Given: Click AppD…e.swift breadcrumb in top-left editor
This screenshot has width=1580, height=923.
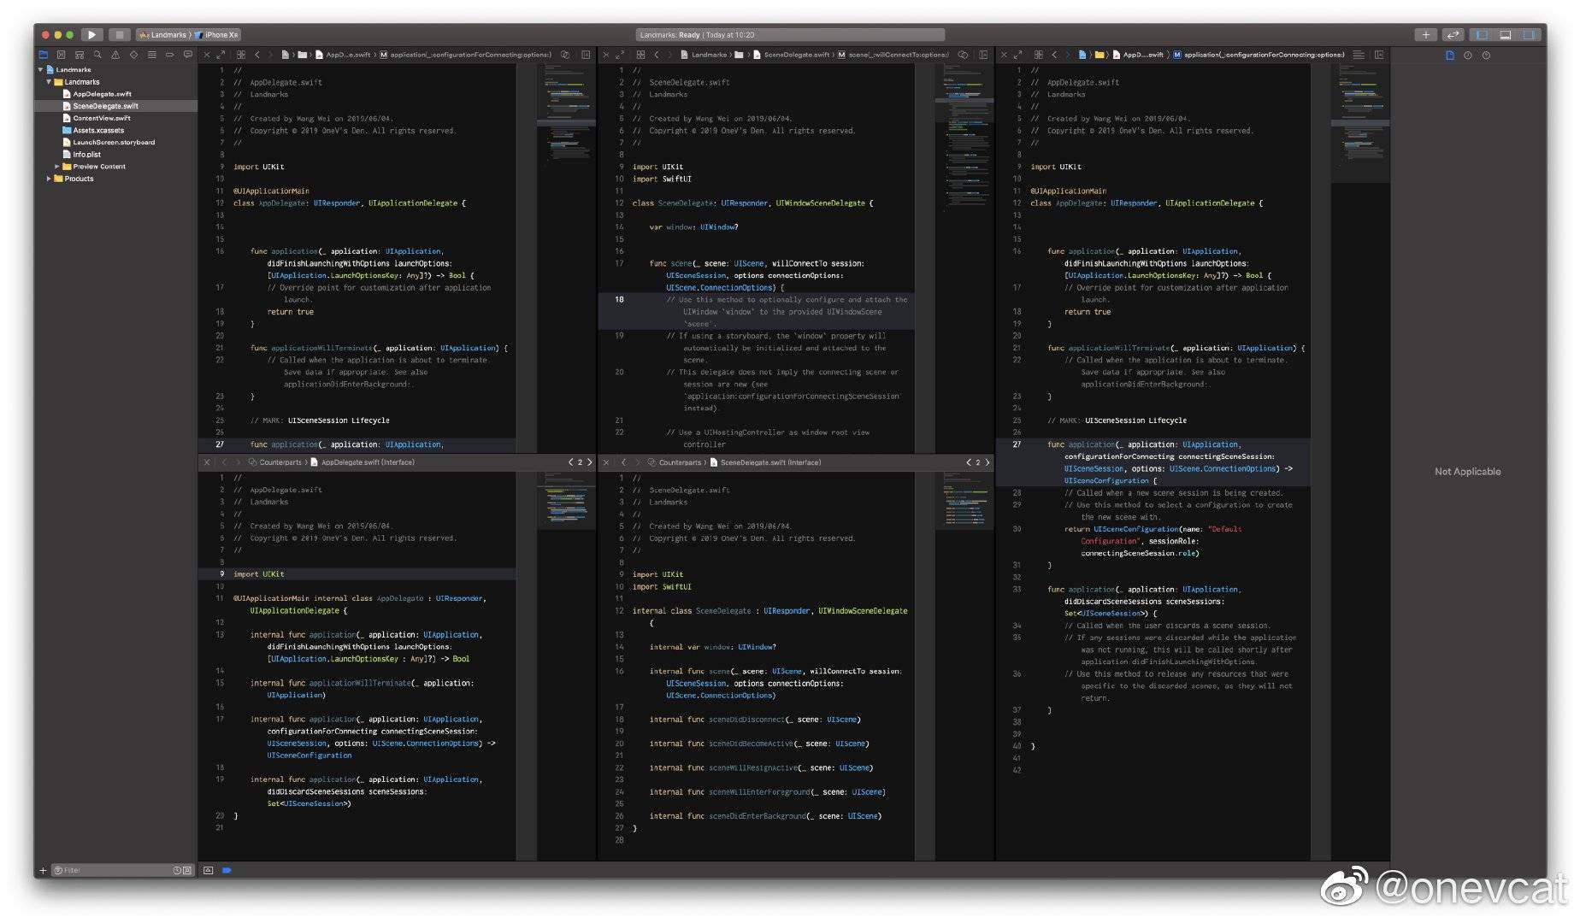Looking at the screenshot, I should 343,55.
